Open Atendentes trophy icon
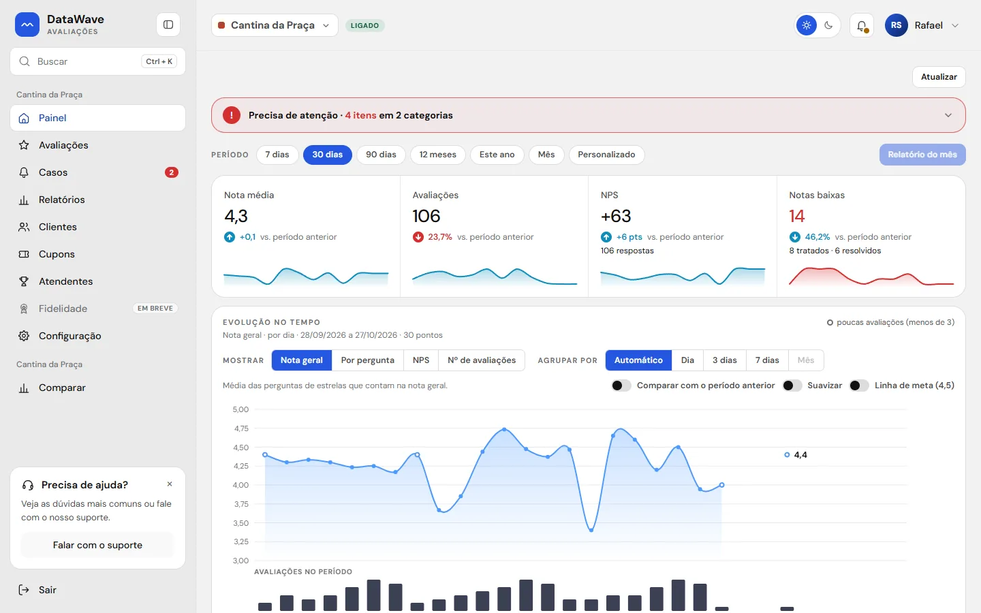981x613 pixels. pyautogui.click(x=24, y=281)
